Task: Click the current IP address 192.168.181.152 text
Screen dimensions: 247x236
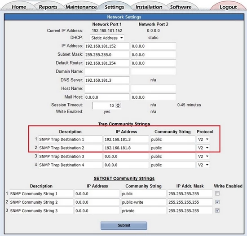Action: coord(107,31)
